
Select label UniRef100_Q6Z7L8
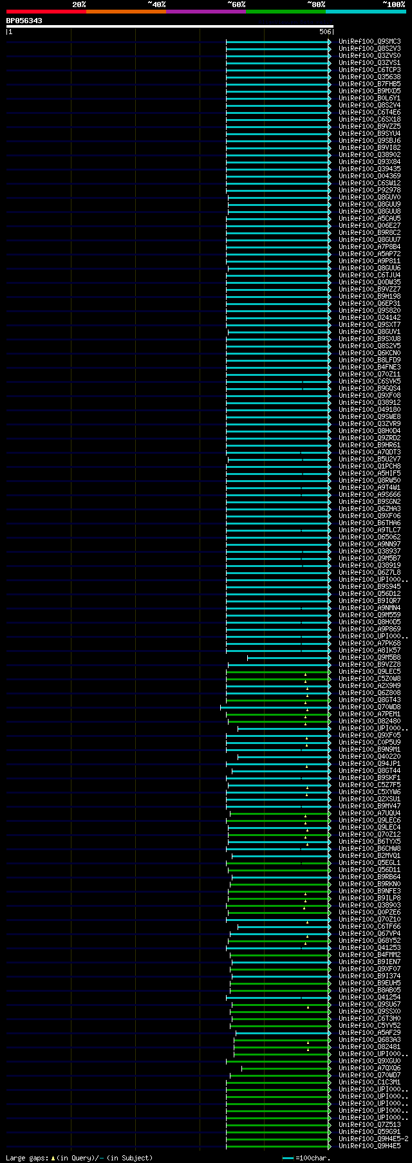point(370,572)
